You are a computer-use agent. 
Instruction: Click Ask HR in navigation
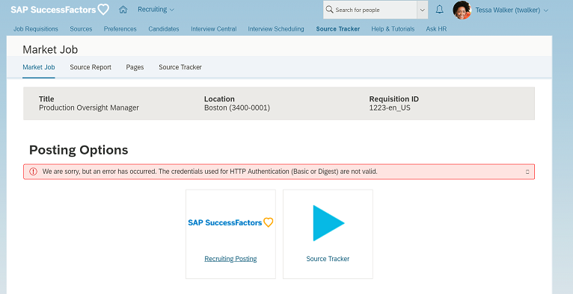pos(436,29)
